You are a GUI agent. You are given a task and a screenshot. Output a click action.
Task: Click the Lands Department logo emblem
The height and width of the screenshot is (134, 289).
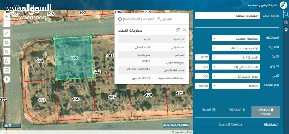point(283,5)
